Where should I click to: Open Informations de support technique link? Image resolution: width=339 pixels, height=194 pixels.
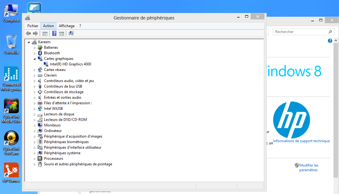[301, 141]
